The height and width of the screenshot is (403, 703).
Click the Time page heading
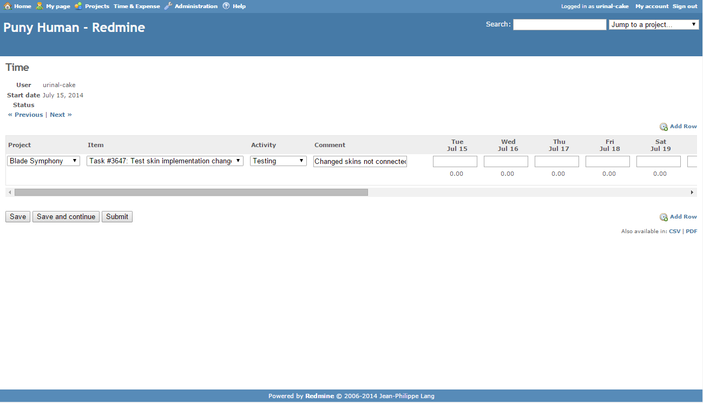coord(17,68)
